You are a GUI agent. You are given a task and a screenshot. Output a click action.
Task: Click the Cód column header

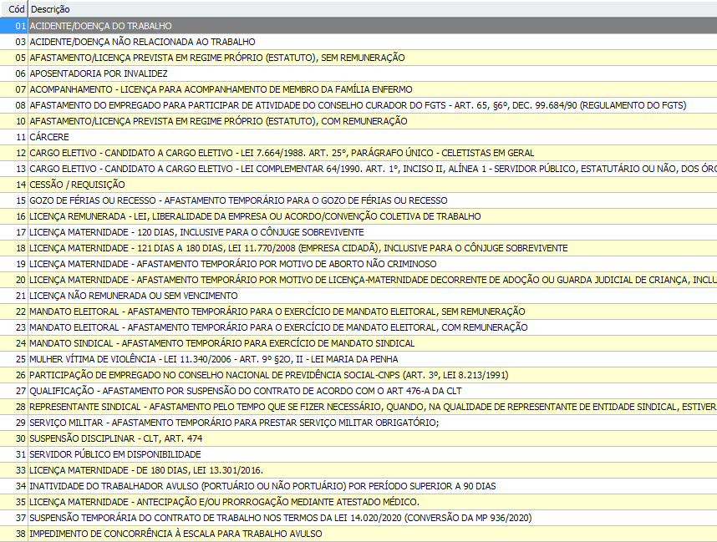coord(13,9)
